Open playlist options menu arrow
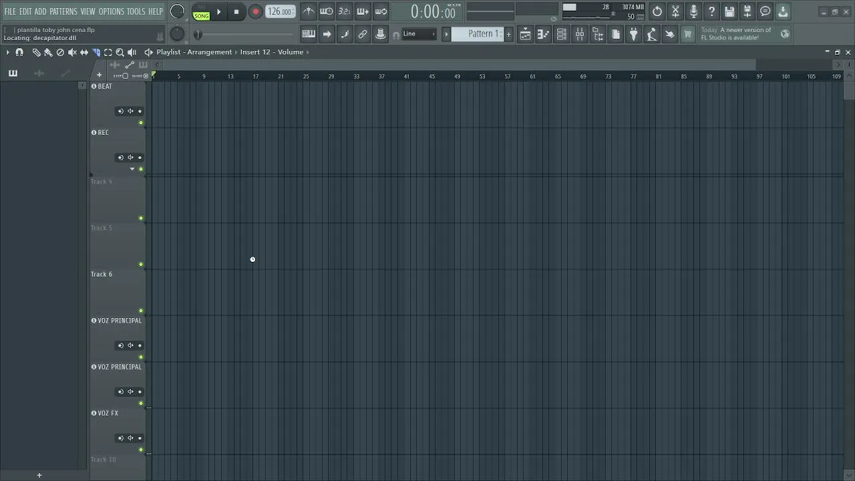The height and width of the screenshot is (481, 855). tap(8, 52)
